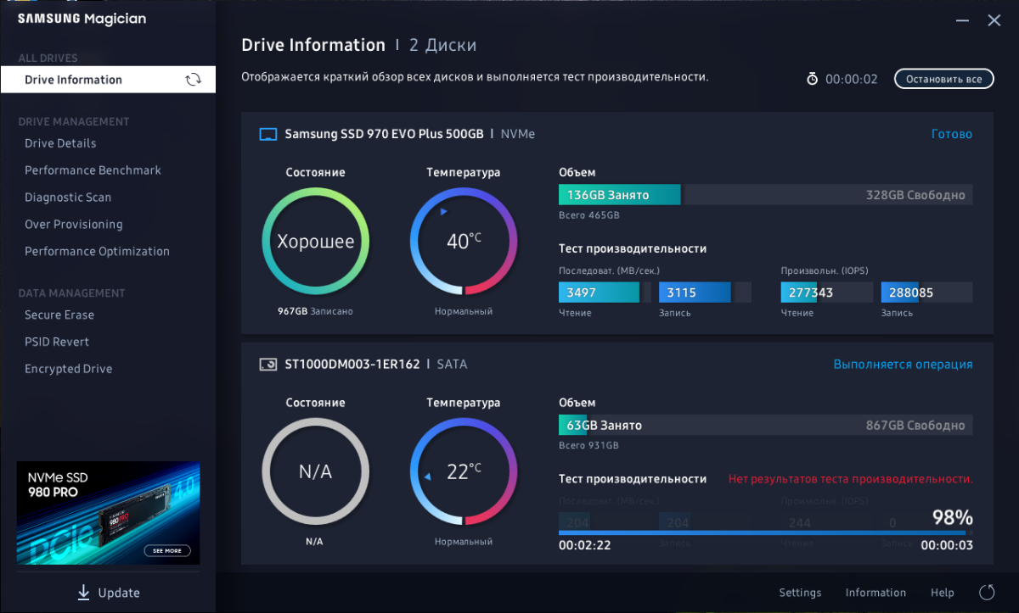Select Over Provisioning menu item
1019x613 pixels.
point(74,225)
